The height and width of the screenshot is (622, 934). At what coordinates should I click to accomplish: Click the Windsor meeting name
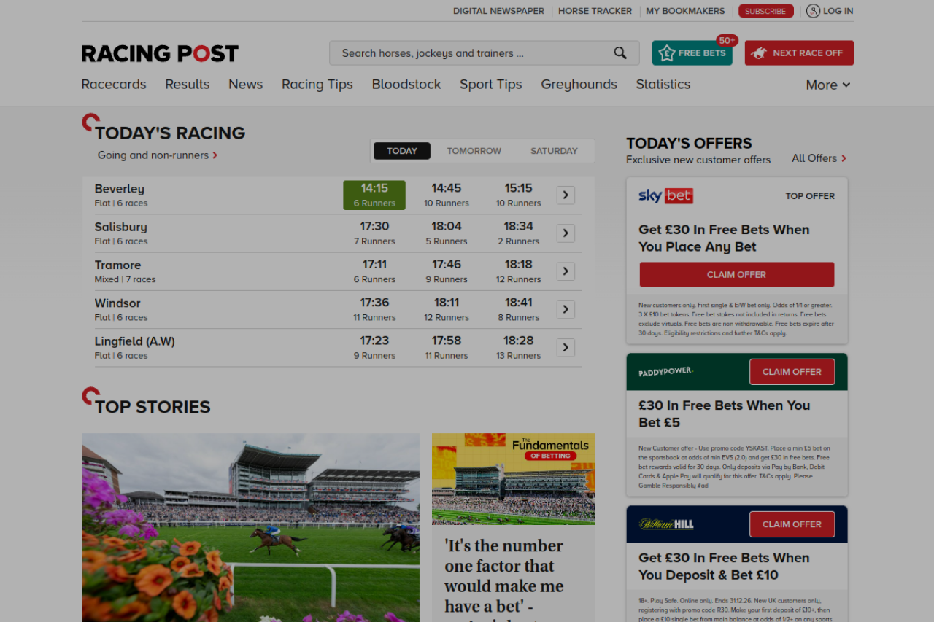click(117, 303)
